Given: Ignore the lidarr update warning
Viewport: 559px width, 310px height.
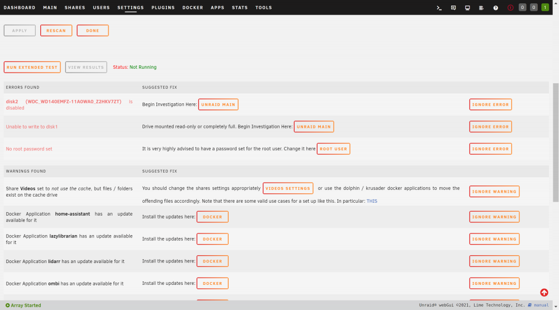Looking at the screenshot, I should coord(494,261).
